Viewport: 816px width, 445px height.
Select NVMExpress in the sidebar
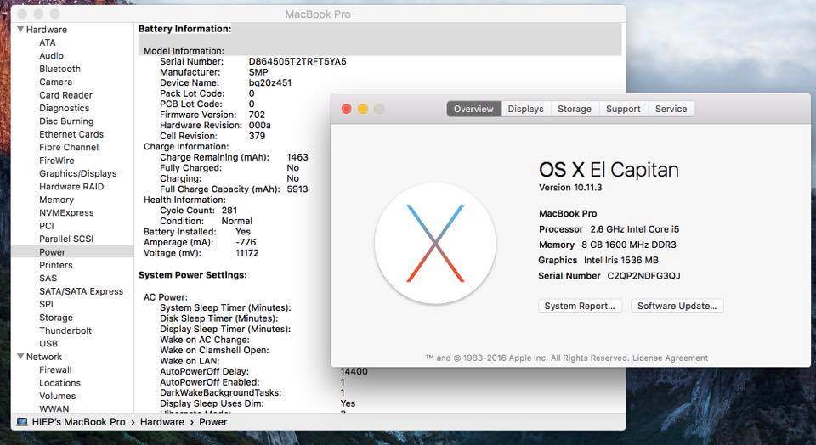66,212
